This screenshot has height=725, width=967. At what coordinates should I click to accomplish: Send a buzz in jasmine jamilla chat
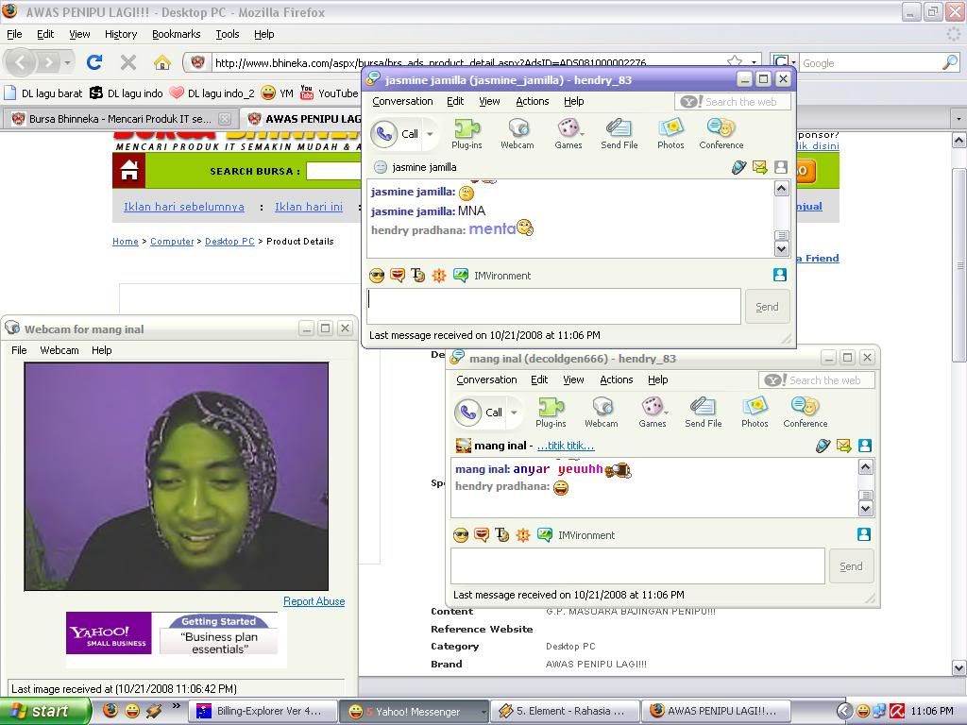point(438,276)
